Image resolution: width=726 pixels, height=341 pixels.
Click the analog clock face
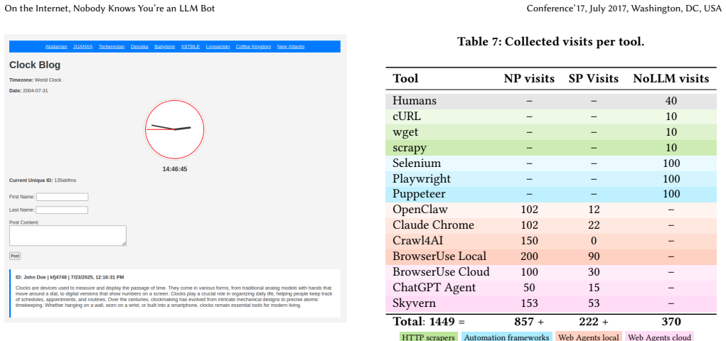174,129
